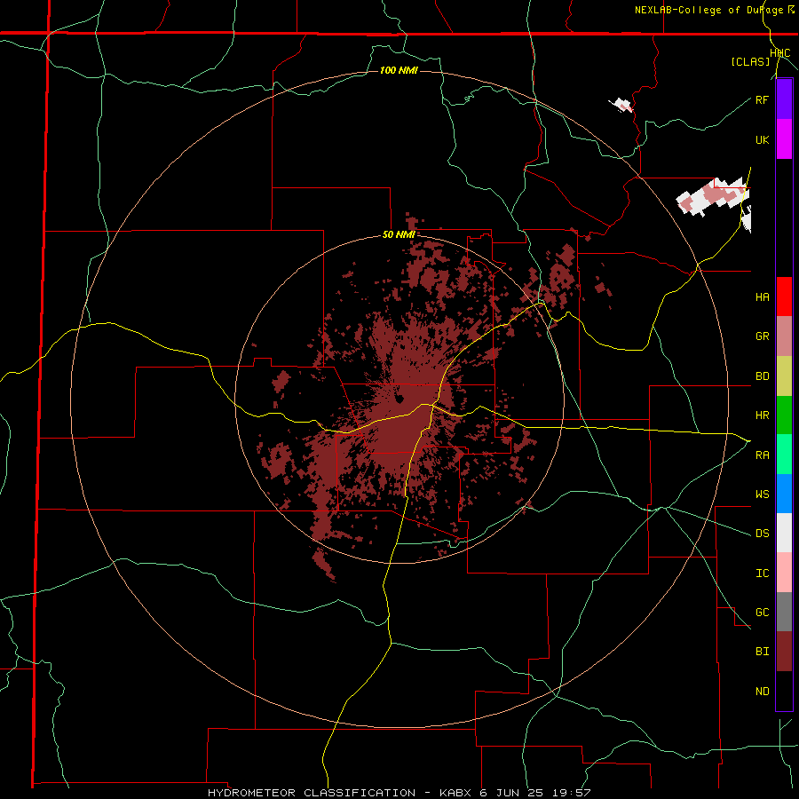Click the "6 JUN 25" date text
The height and width of the screenshot is (799, 799).
tap(511, 793)
